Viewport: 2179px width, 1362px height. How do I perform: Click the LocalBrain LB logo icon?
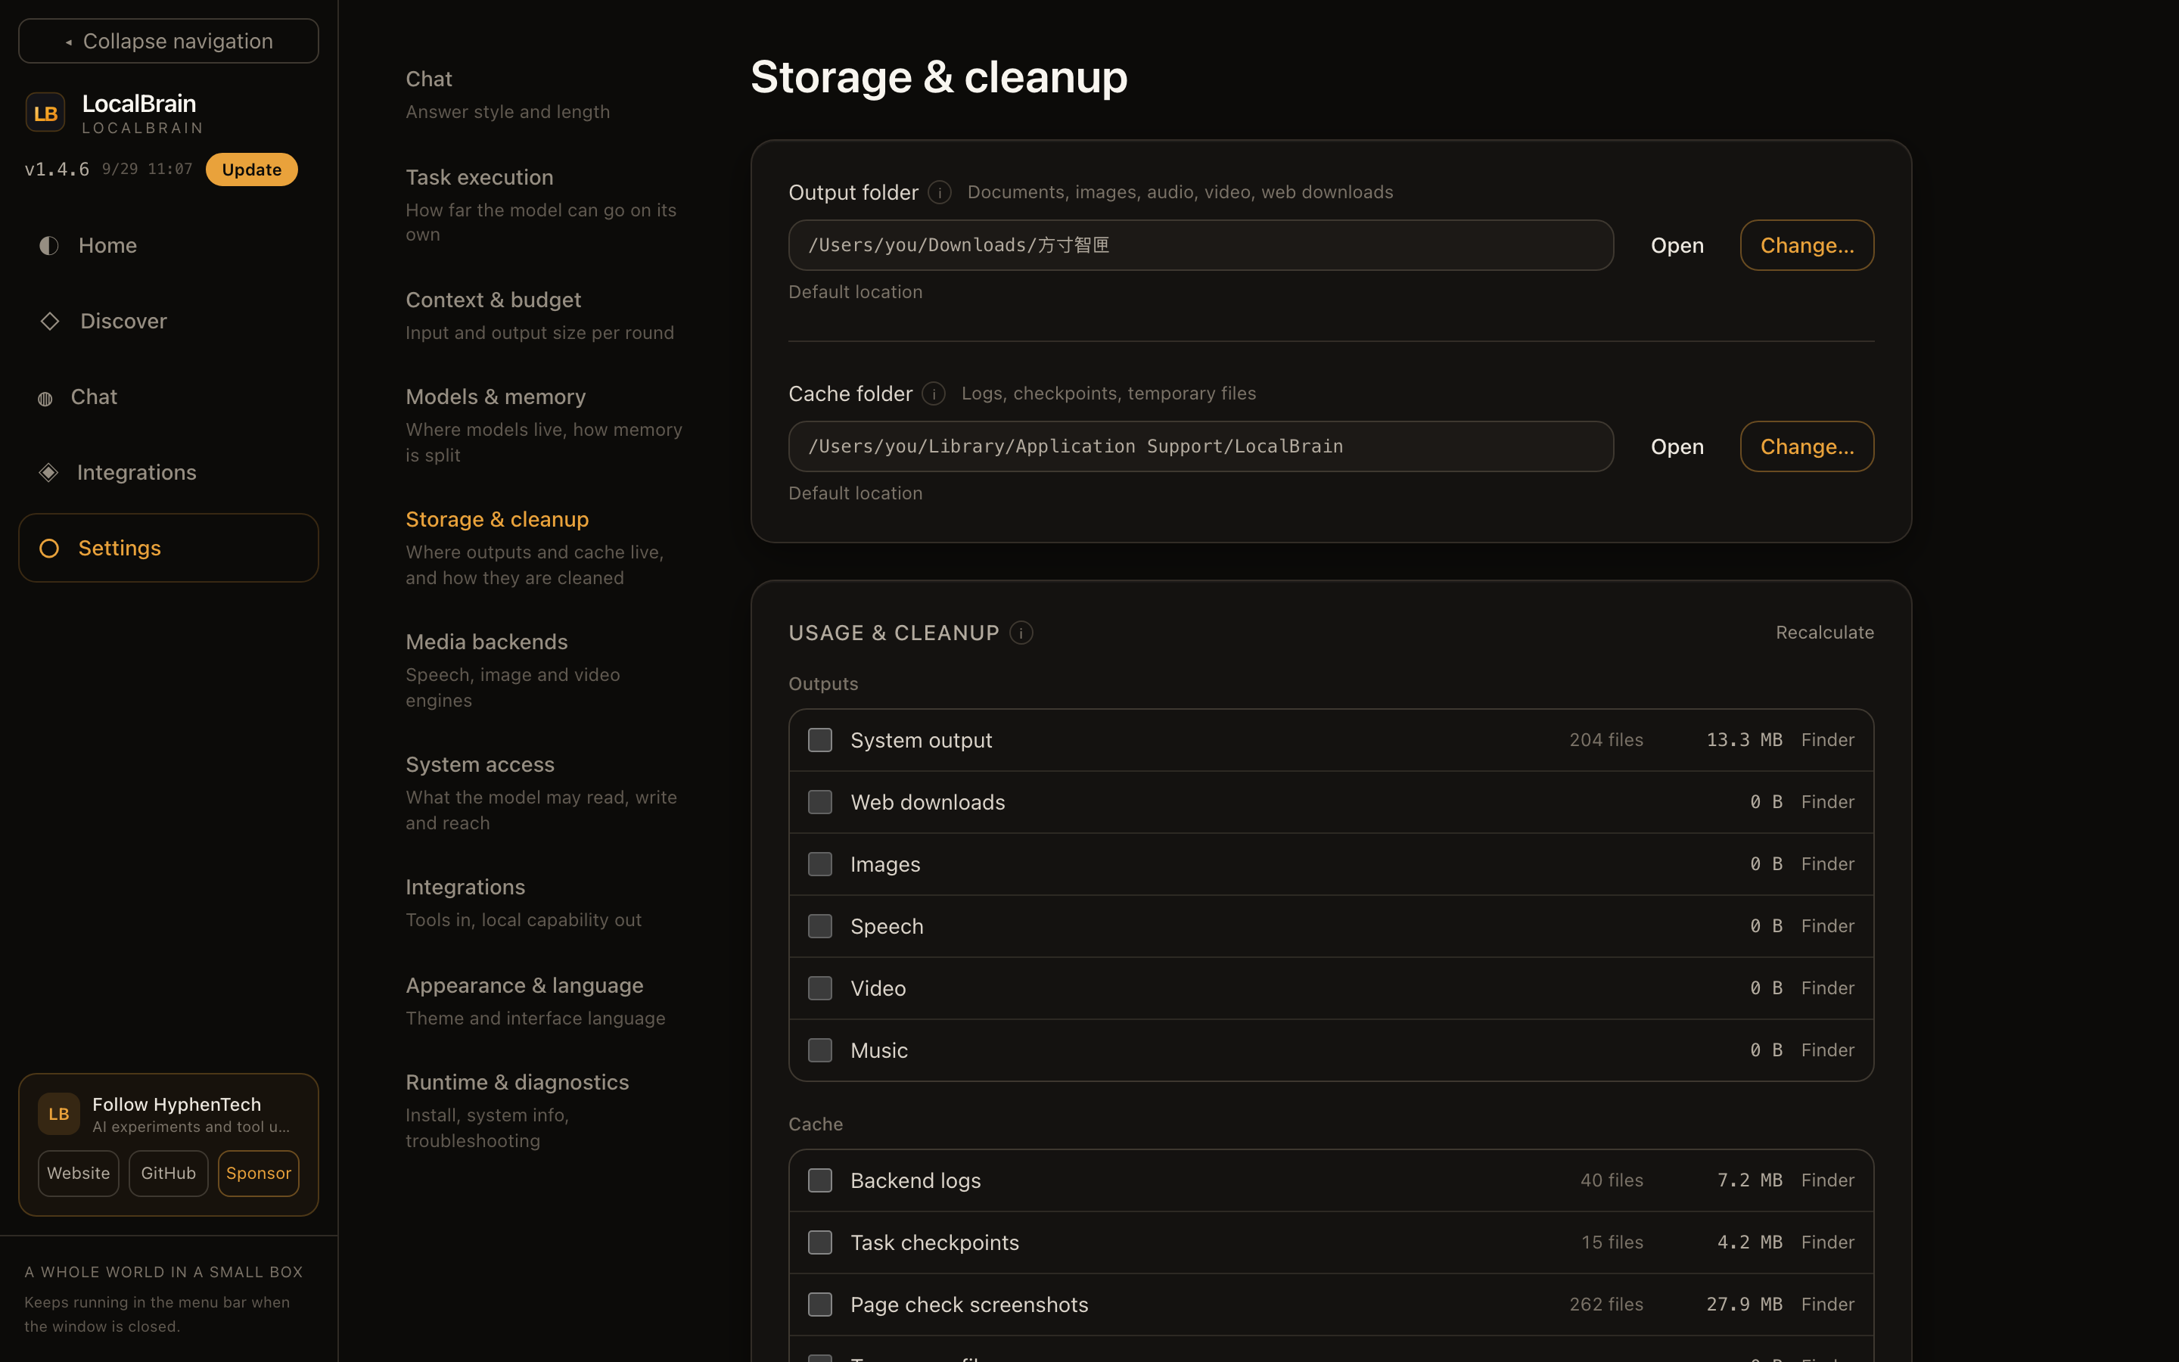(x=45, y=113)
